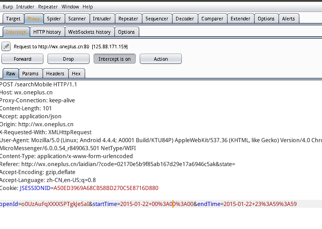The width and height of the screenshot is (322, 229).
Task: Click the Host: wx.oneplus.cn header line
Action: [x=26, y=93]
